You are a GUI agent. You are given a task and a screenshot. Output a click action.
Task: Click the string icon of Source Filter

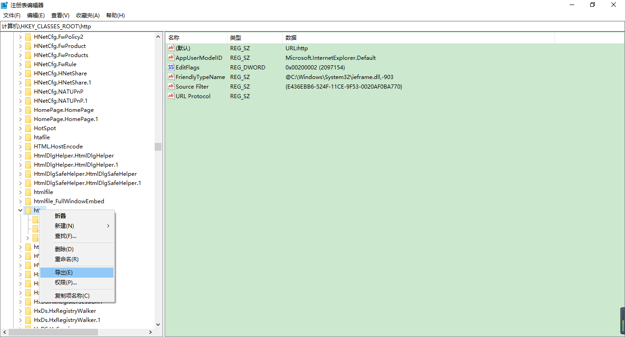pos(172,86)
